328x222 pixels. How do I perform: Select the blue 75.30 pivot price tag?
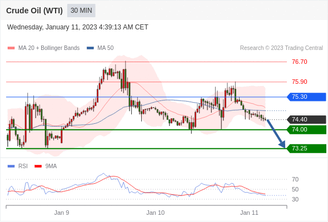point(307,97)
